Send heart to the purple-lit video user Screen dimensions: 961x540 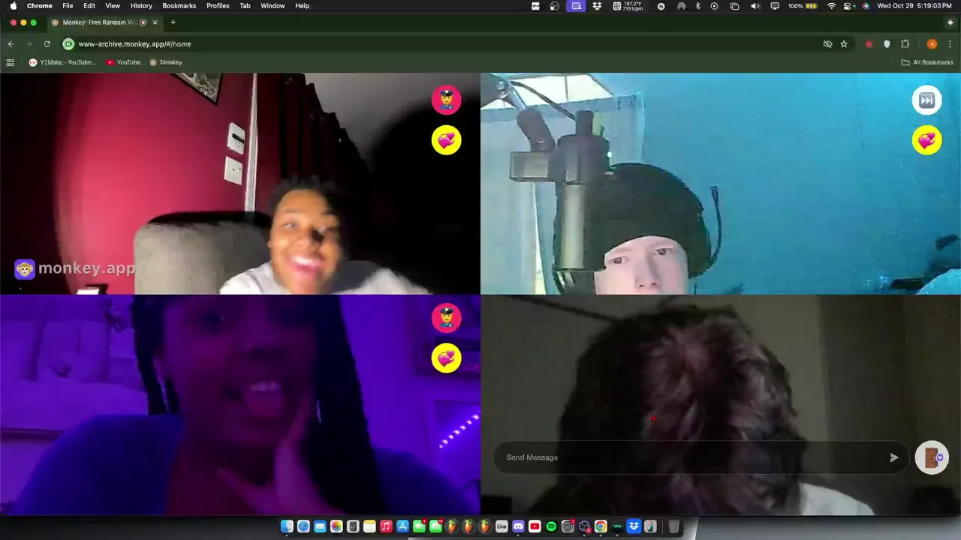[446, 358]
